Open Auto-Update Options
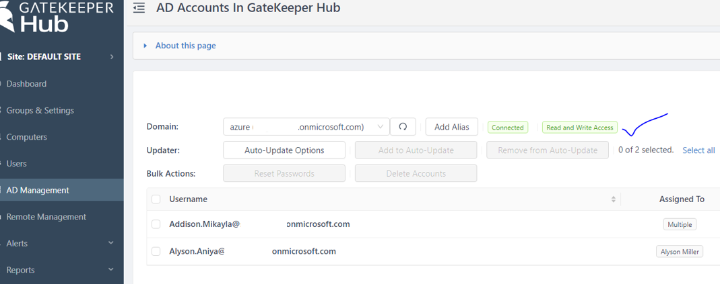720x284 pixels. [284, 150]
